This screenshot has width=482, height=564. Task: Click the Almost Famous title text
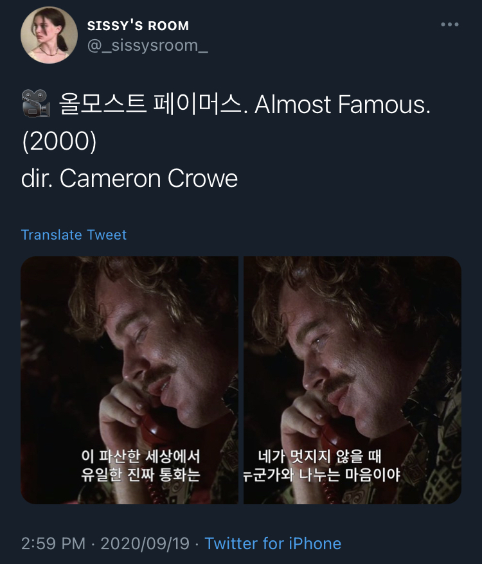pos(343,104)
